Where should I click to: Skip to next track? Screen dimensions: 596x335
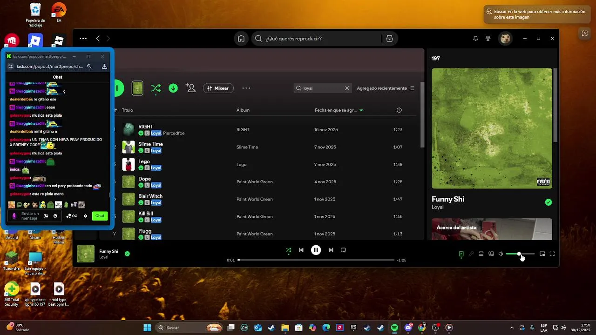coord(331,250)
